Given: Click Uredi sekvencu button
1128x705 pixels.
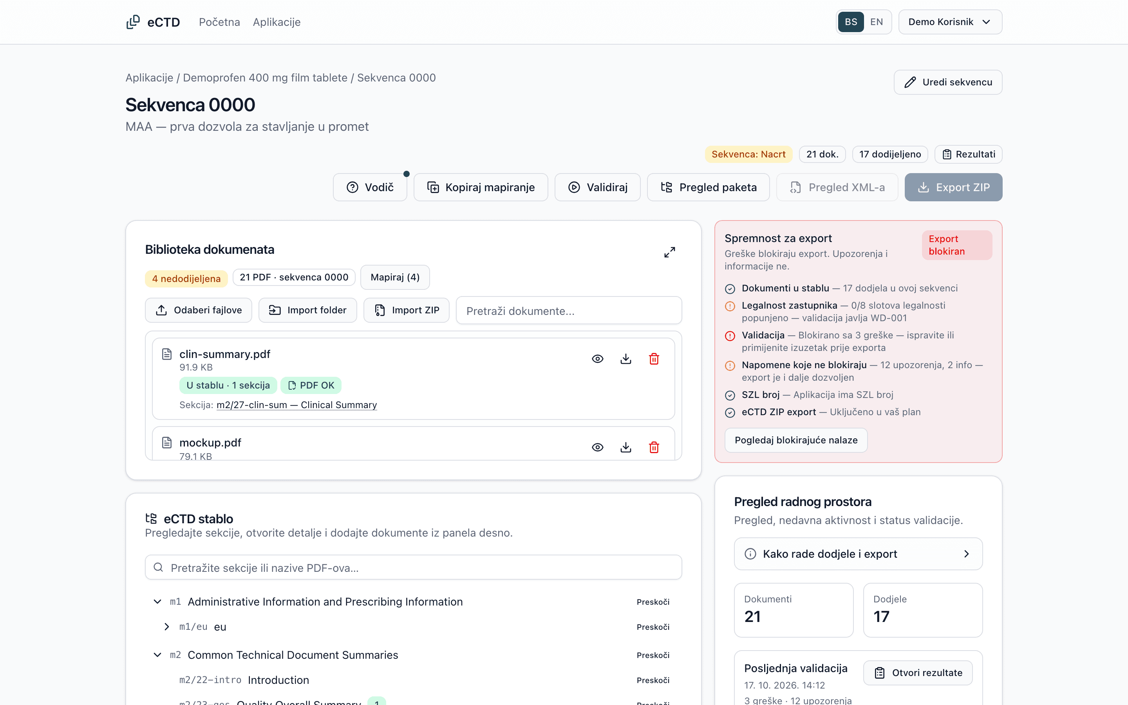Looking at the screenshot, I should [947, 82].
